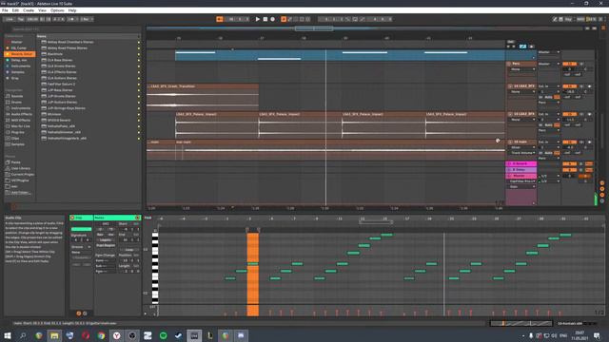
Task: Toggle the Fold button in the piano roll
Action: [x=148, y=218]
